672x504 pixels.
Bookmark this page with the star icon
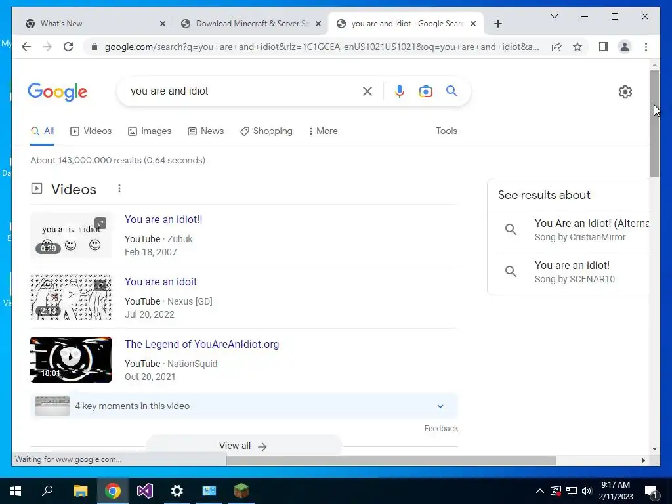coord(577,47)
